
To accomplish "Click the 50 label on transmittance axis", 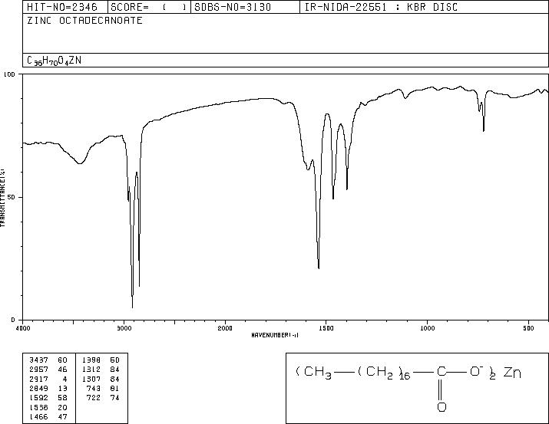I will pyautogui.click(x=12, y=197).
